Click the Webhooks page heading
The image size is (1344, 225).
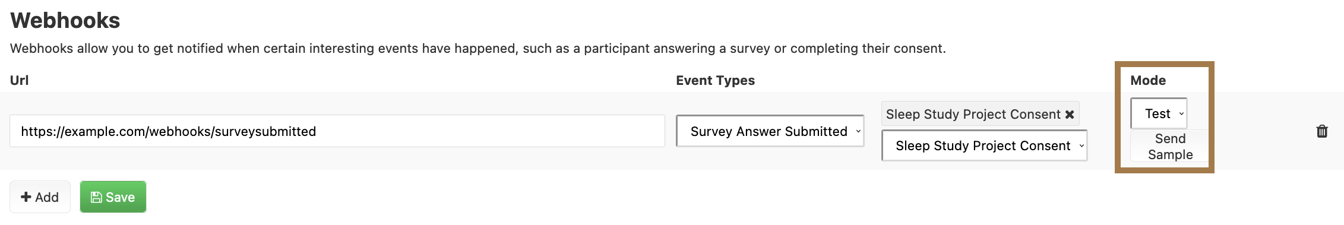[x=65, y=20]
